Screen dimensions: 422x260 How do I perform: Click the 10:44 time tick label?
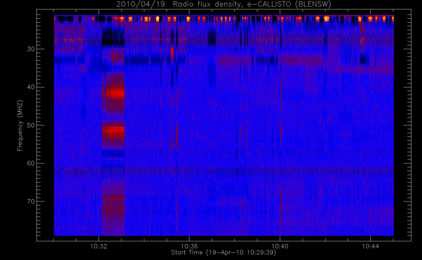[x=370, y=246]
